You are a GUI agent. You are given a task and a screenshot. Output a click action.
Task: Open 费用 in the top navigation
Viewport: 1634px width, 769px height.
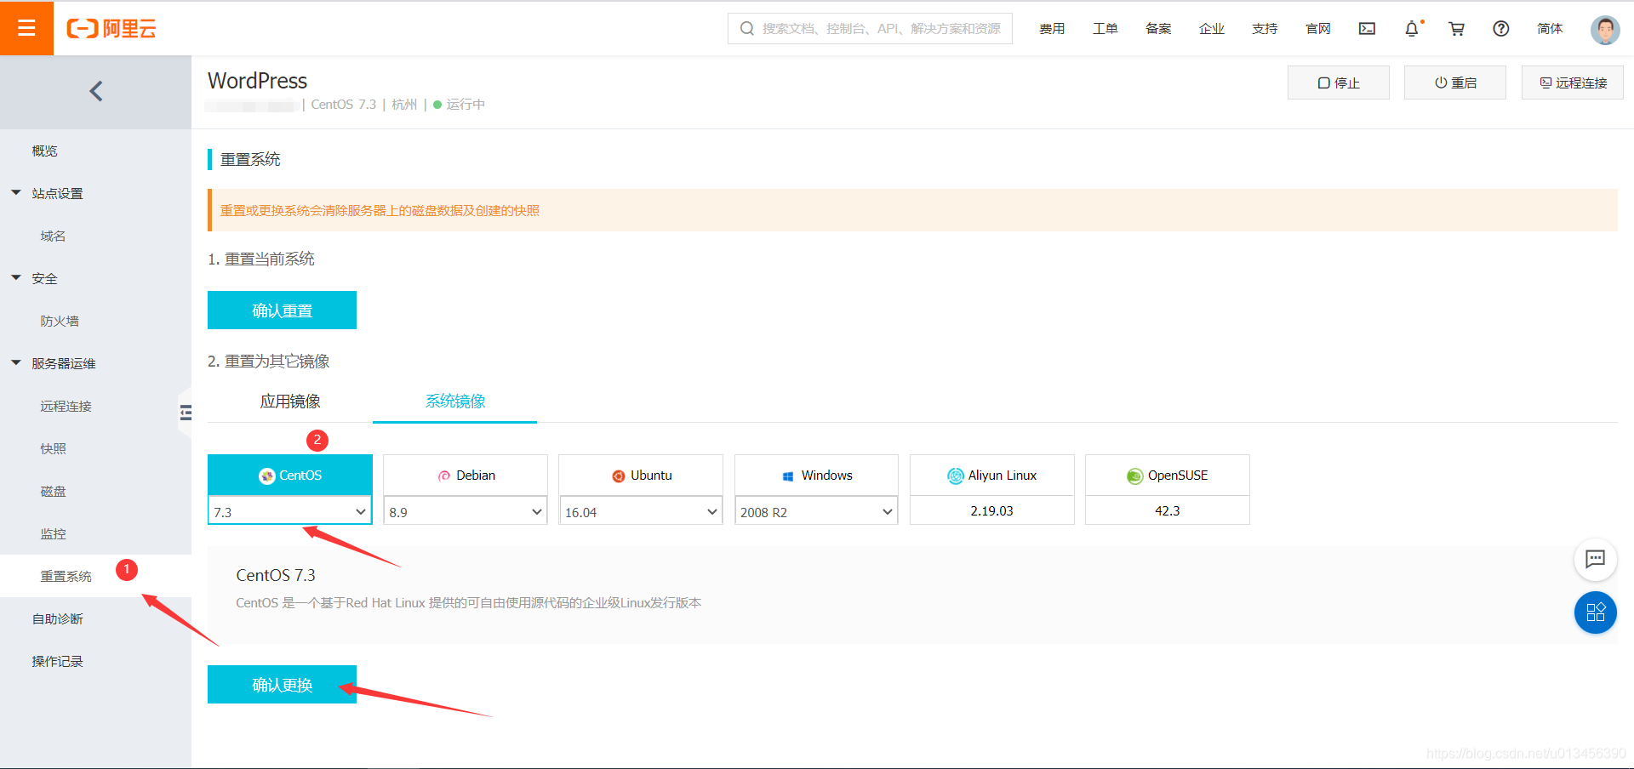coord(1052,29)
